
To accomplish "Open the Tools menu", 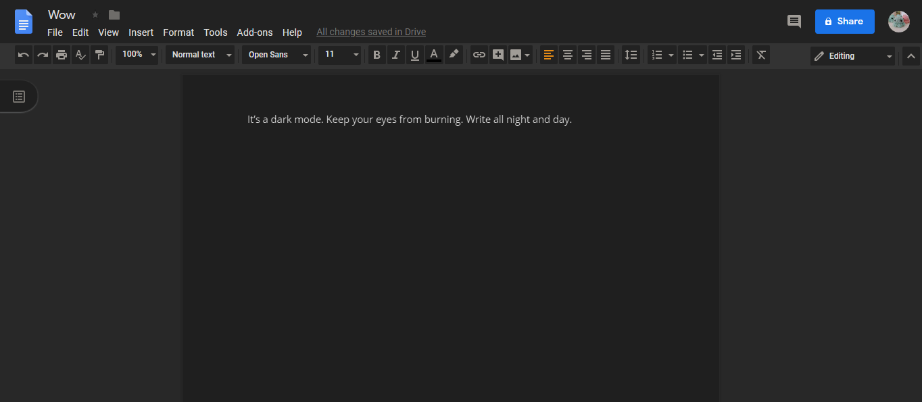I will coord(216,32).
